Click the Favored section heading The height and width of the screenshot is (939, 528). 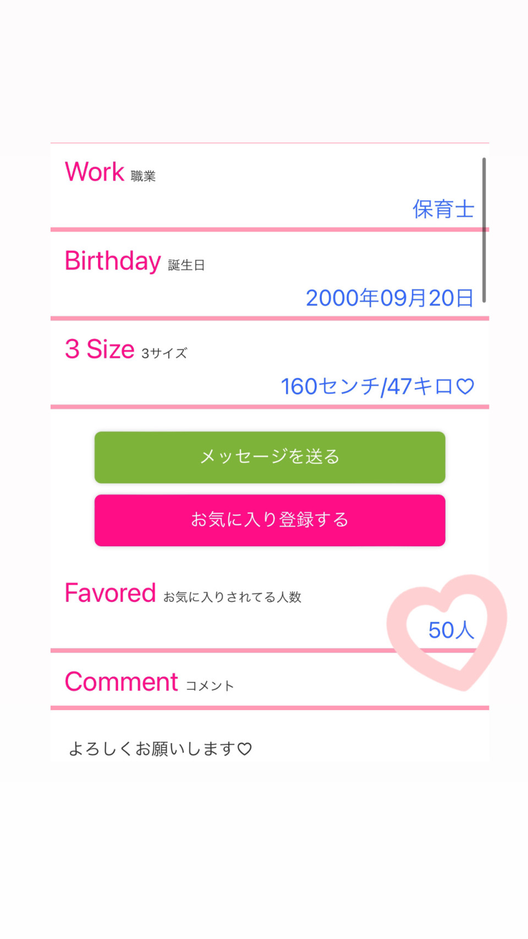[x=110, y=594]
